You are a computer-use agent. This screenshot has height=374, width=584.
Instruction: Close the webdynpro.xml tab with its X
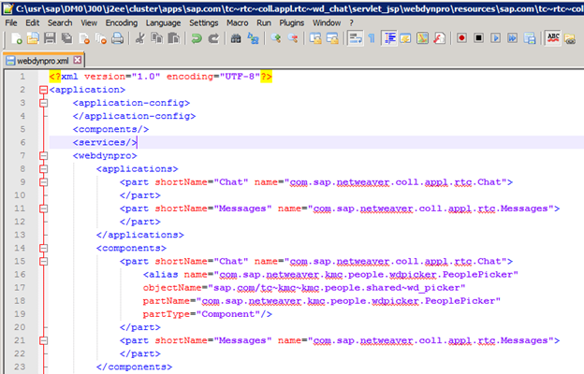pyautogui.click(x=77, y=60)
